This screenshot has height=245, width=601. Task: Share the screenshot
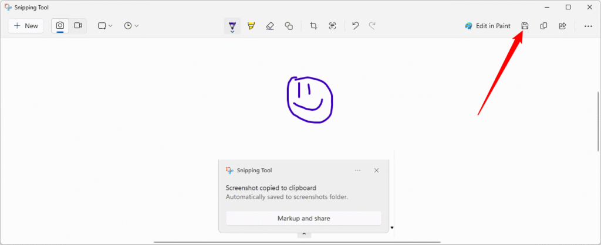pyautogui.click(x=562, y=26)
